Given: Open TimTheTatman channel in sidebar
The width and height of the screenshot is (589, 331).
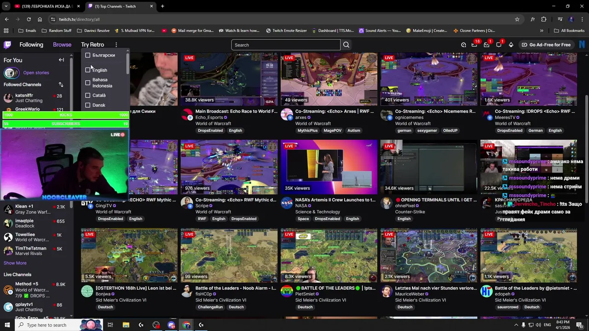Looking at the screenshot, I should (35, 251).
